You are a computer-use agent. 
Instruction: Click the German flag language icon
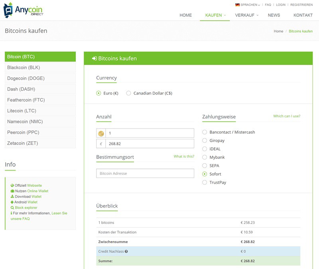pos(237,5)
